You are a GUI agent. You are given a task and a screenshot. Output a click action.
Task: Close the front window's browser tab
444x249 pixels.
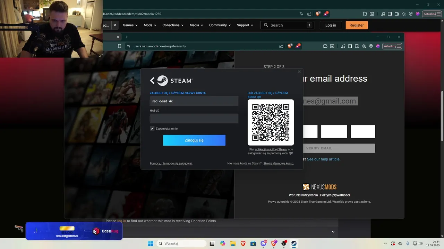pyautogui.click(x=118, y=37)
